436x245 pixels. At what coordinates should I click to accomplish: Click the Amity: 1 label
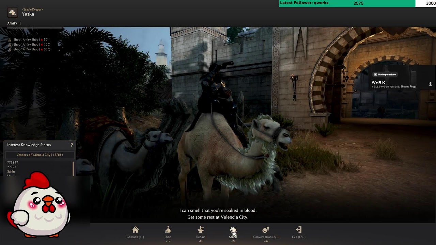[14, 23]
